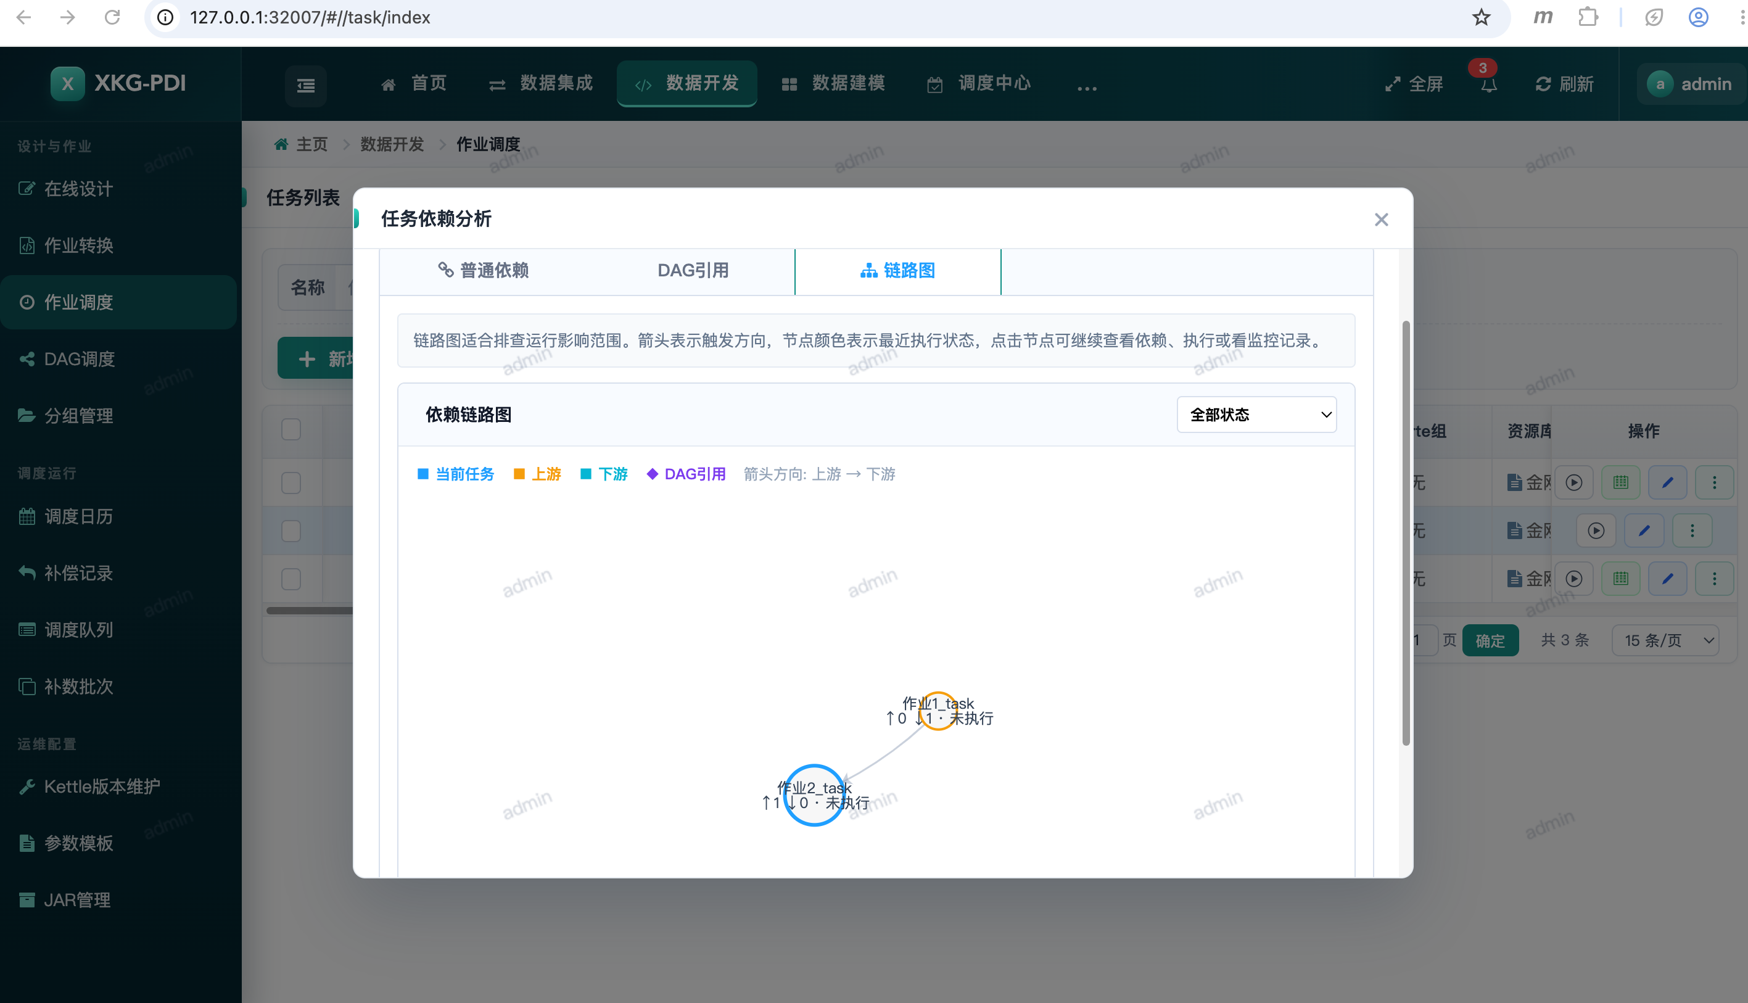Click the green calendar icon in first row
1748x1003 pixels.
coord(1620,482)
